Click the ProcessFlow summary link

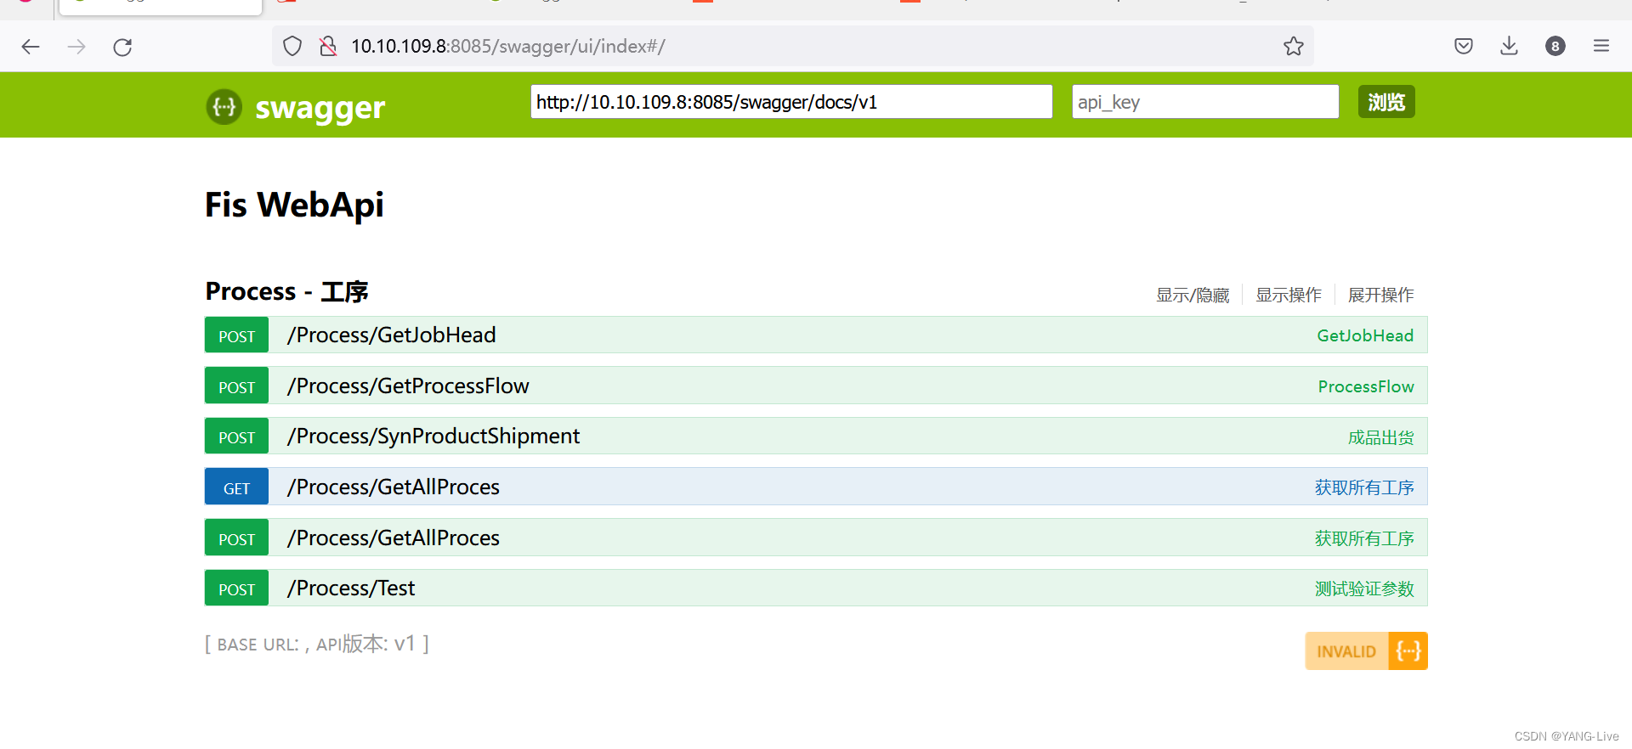(1366, 386)
